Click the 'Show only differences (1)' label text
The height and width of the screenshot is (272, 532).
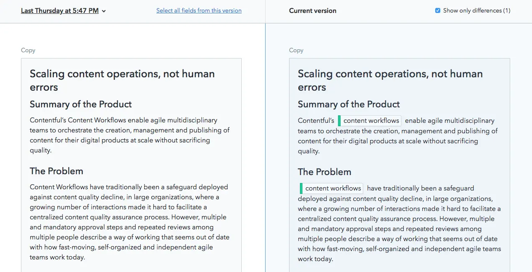(477, 10)
